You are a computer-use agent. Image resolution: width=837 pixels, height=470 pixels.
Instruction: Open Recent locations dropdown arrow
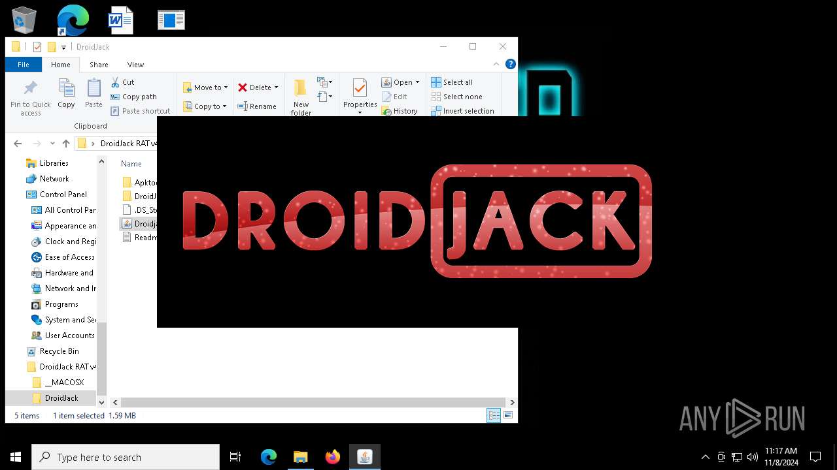tap(52, 144)
